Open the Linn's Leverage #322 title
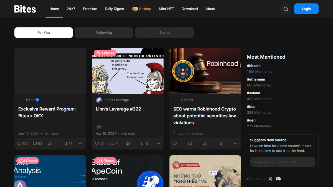This screenshot has height=187, width=333. (118, 109)
